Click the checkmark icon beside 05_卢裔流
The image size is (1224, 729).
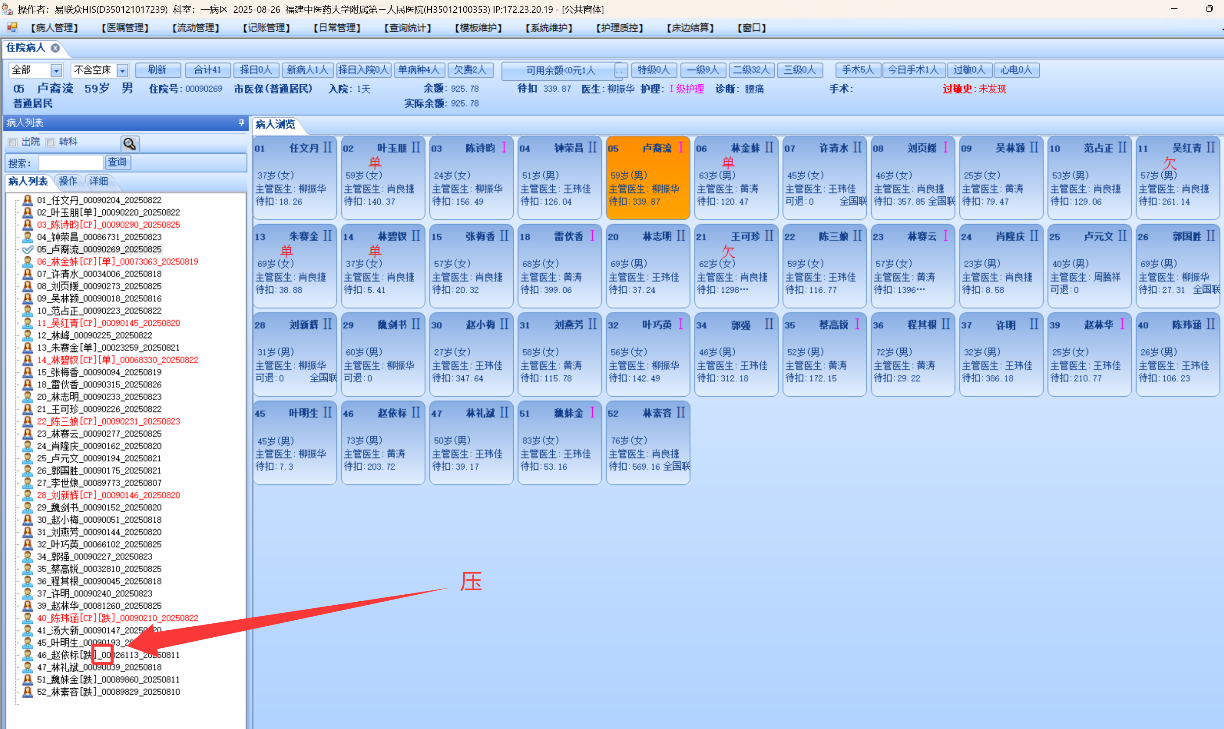tap(28, 249)
